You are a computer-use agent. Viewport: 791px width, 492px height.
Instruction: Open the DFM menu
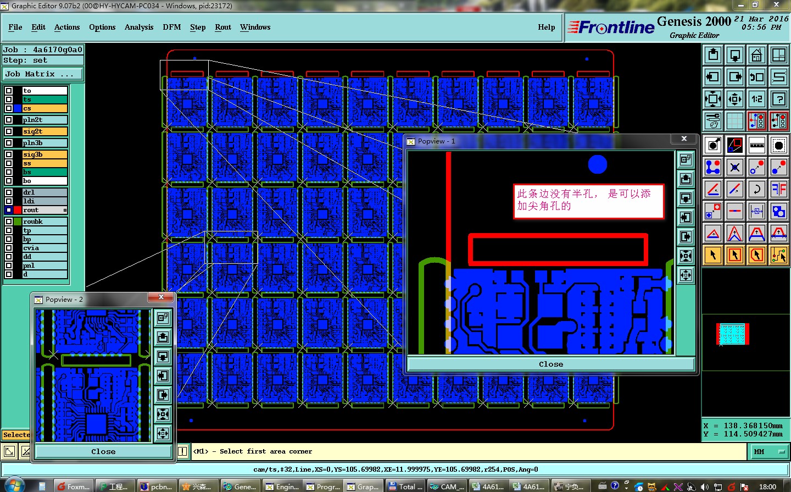pyautogui.click(x=172, y=27)
